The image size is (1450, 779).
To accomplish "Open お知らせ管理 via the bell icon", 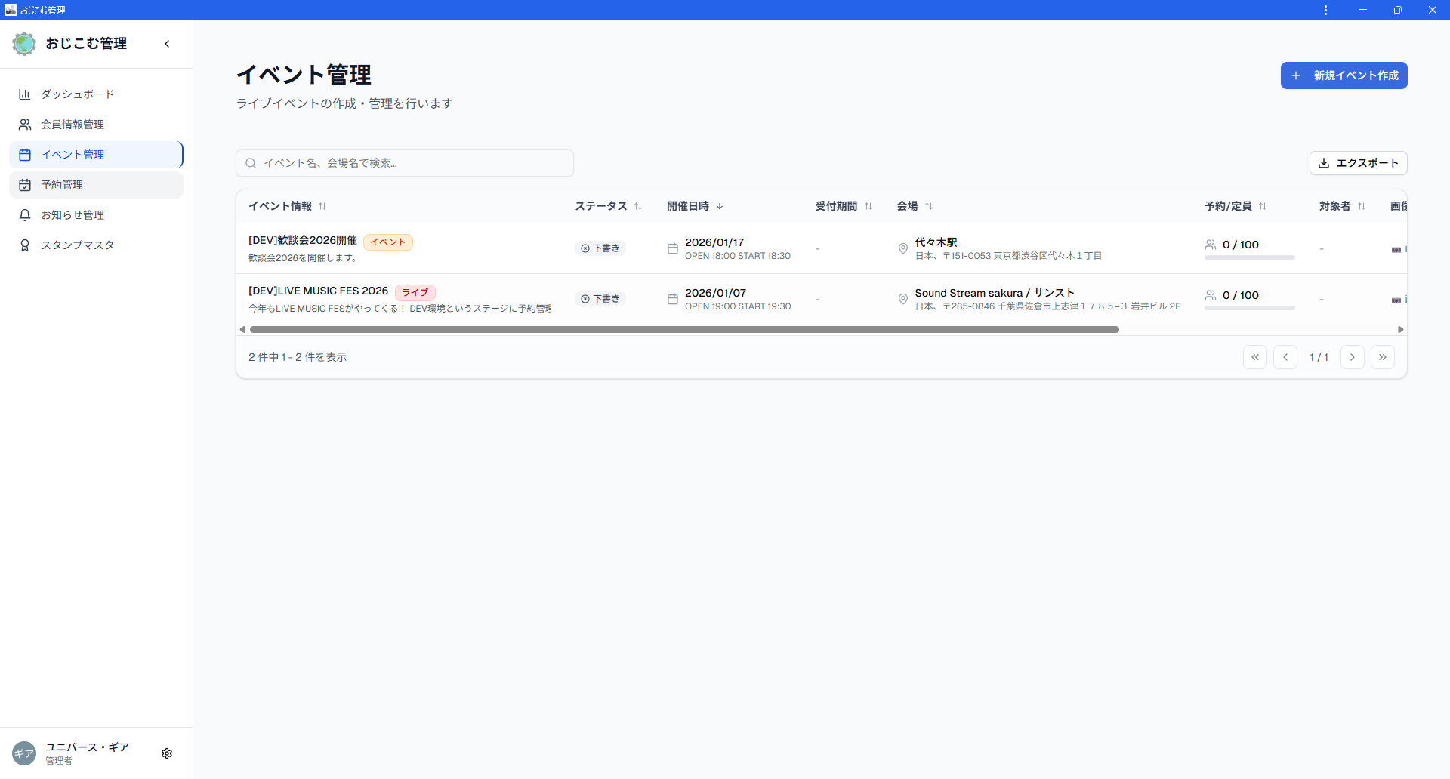I will click(x=25, y=214).
